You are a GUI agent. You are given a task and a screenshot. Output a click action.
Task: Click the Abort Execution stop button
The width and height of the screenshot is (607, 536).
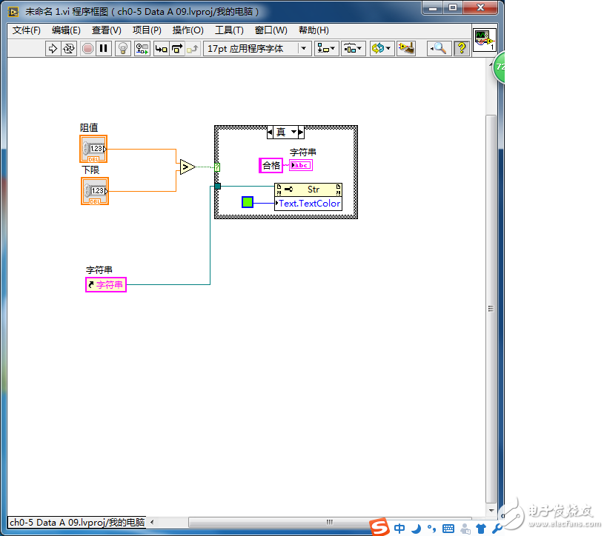coord(88,49)
